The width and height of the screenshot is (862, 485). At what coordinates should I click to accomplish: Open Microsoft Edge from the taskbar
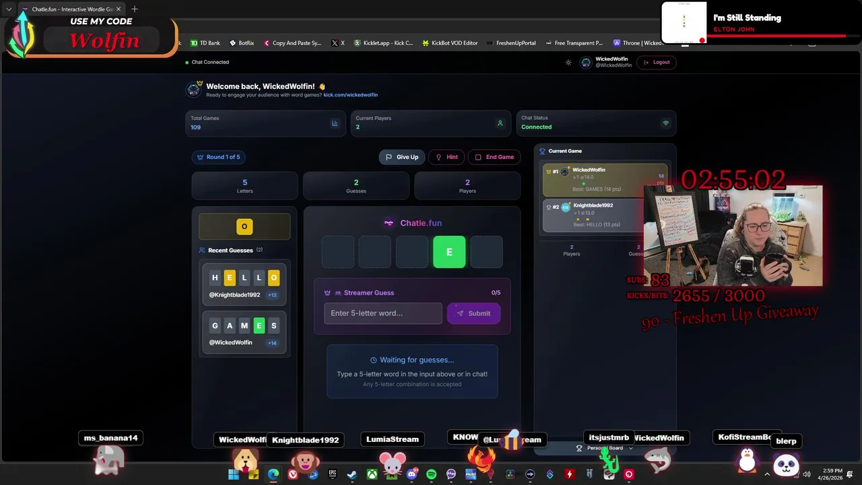273,474
